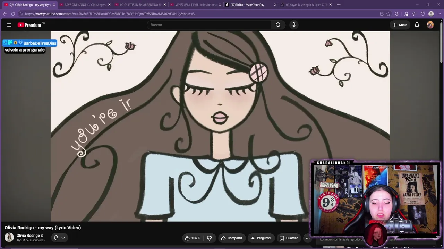Open the browser profile icon

(431, 14)
